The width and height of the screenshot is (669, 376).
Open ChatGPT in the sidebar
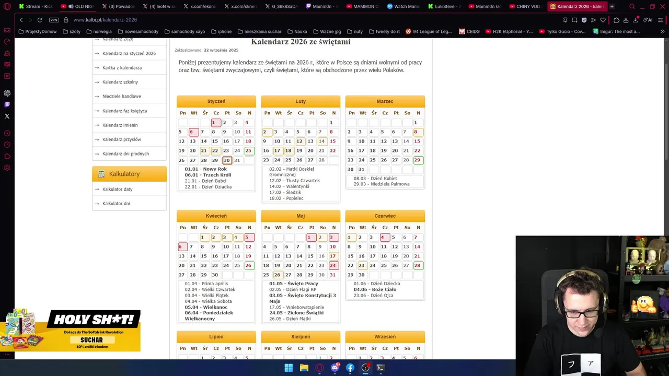point(7,93)
